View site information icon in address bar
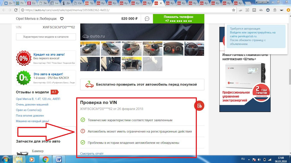This screenshot has height=163, width=291. (x=22, y=10)
